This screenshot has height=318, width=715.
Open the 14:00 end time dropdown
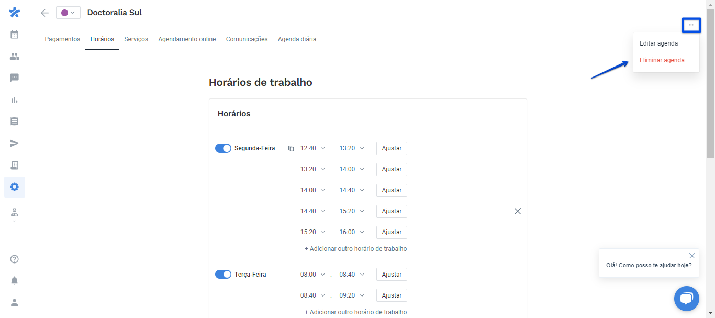click(x=352, y=169)
